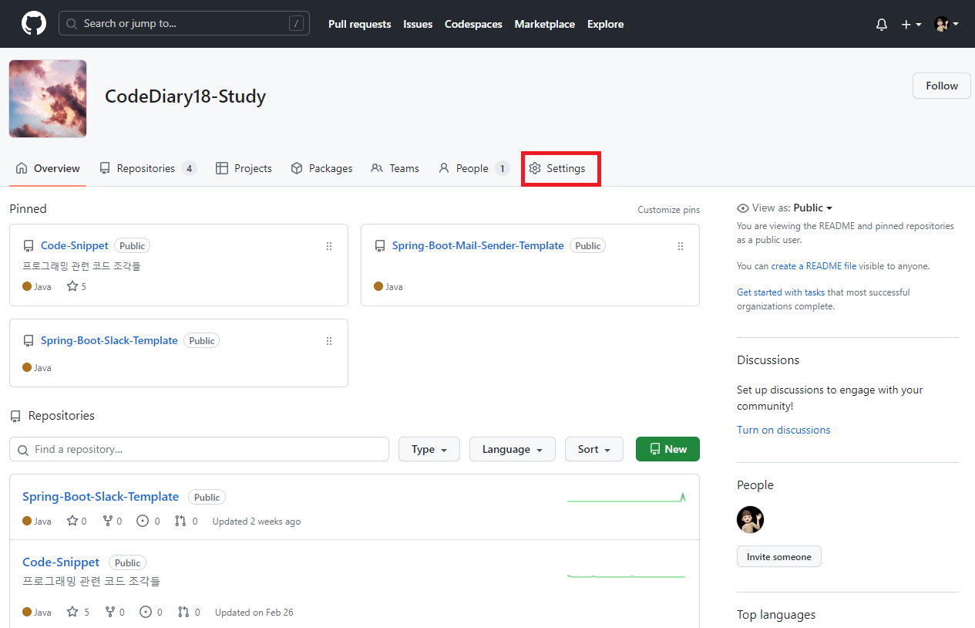Click activity graph for Spring-Boot-Slack-Template
Screen dimensions: 975x628
click(x=626, y=498)
